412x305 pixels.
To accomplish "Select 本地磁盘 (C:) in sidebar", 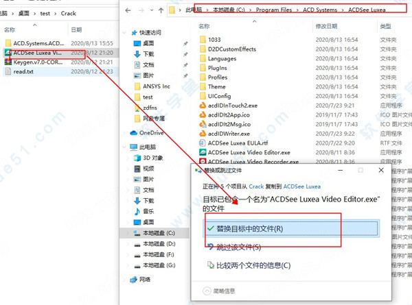I will (x=159, y=233).
